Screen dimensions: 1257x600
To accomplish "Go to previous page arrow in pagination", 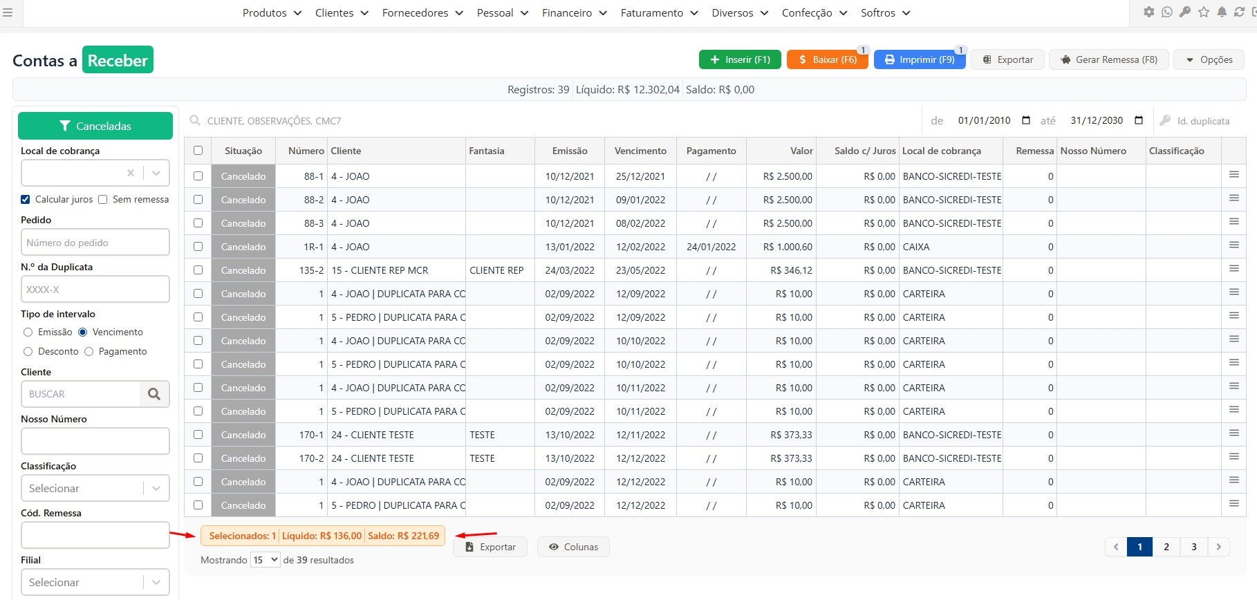I will coord(1116,547).
